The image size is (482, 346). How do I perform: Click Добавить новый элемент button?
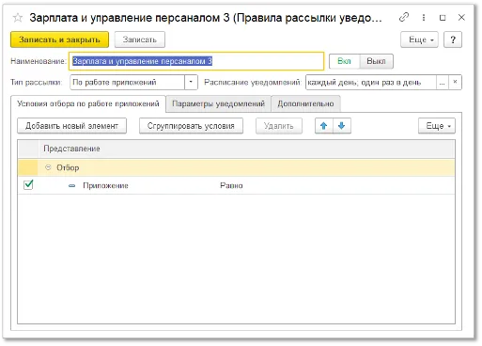71,126
